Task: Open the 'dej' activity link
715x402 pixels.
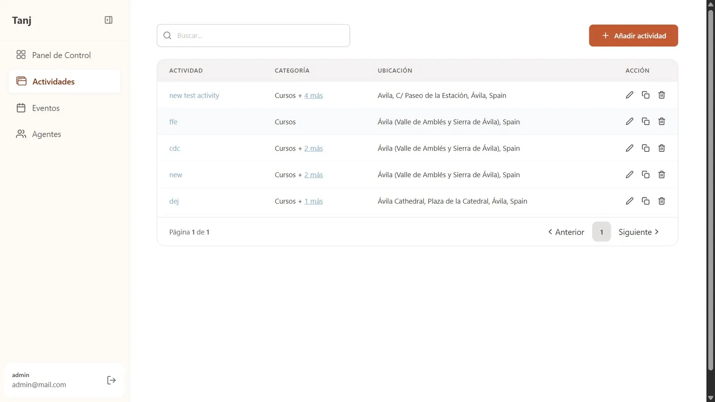Action: pos(174,201)
